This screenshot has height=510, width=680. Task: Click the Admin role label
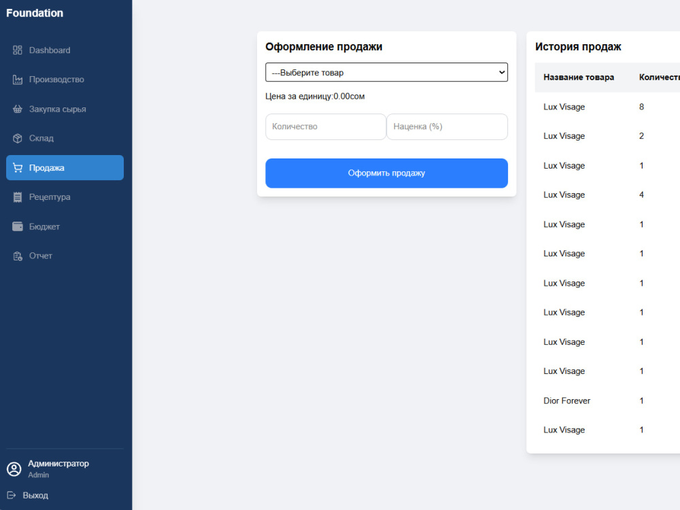pyautogui.click(x=39, y=475)
